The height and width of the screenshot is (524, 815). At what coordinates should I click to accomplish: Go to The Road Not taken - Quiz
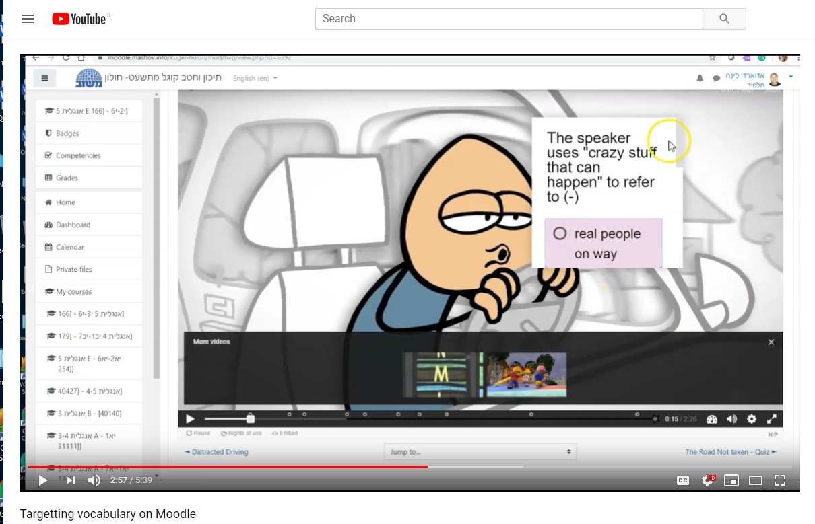click(731, 452)
